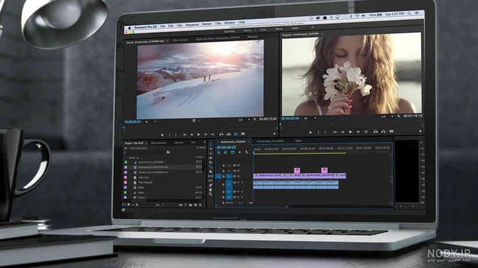Open Source monitor button editor plus icon
Screen dimensions: 478x268
click(274, 133)
